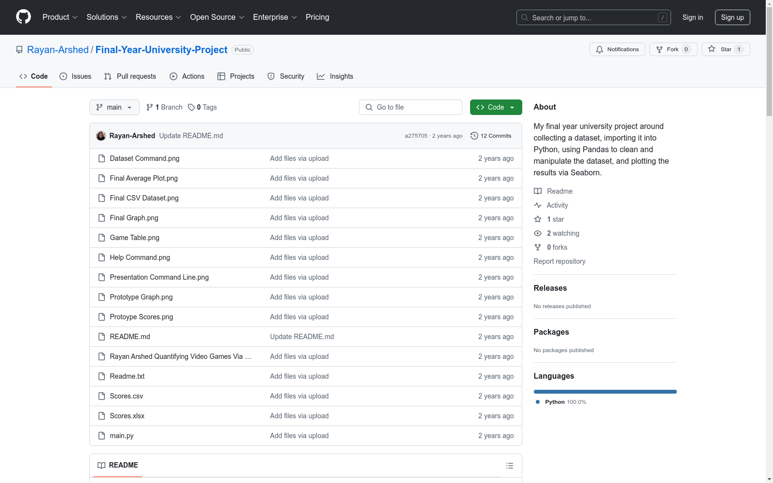Viewport: 773px width, 483px height.
Task: Click the file icon for Dataset Command.png
Action: coord(101,158)
